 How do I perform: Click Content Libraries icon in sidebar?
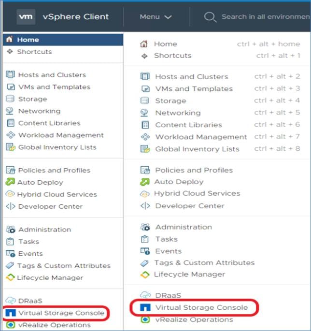11,123
